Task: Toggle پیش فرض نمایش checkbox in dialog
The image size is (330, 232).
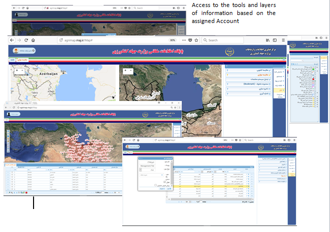Action: pyautogui.click(x=156, y=185)
